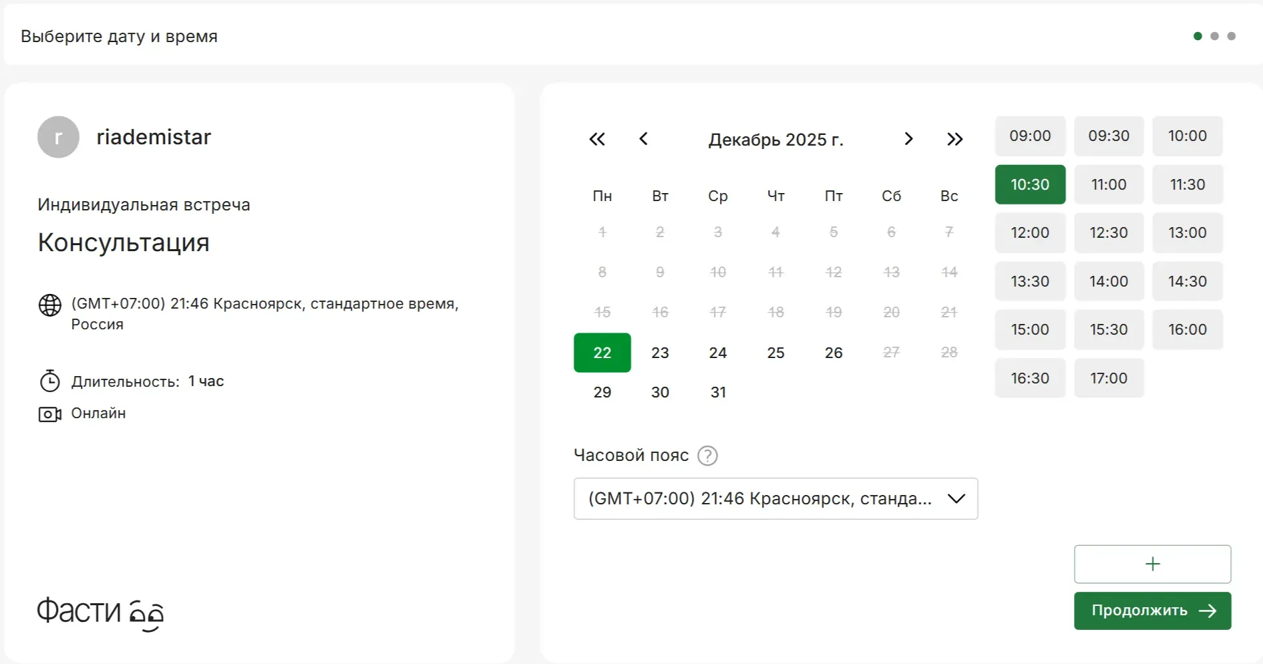
Task: Select the 09:00 time slot
Action: 1029,136
